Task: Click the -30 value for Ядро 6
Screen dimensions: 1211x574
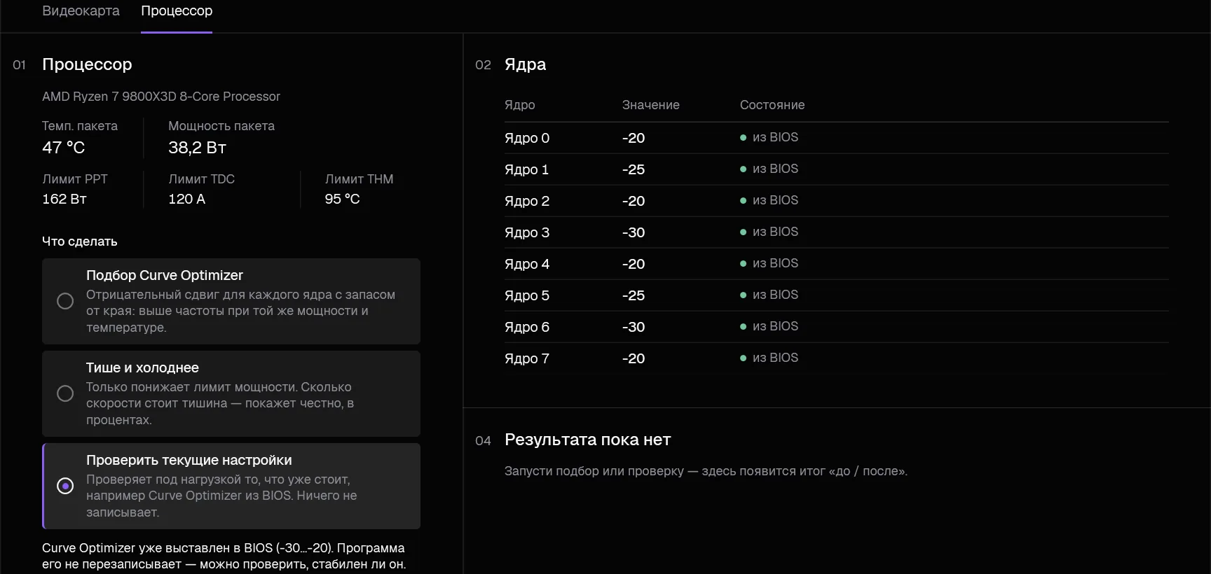Action: coord(634,327)
